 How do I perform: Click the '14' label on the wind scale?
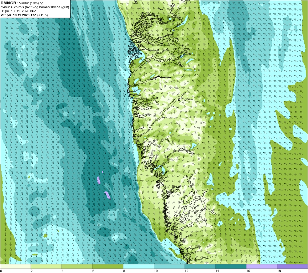pyautogui.click(x=217, y=271)
